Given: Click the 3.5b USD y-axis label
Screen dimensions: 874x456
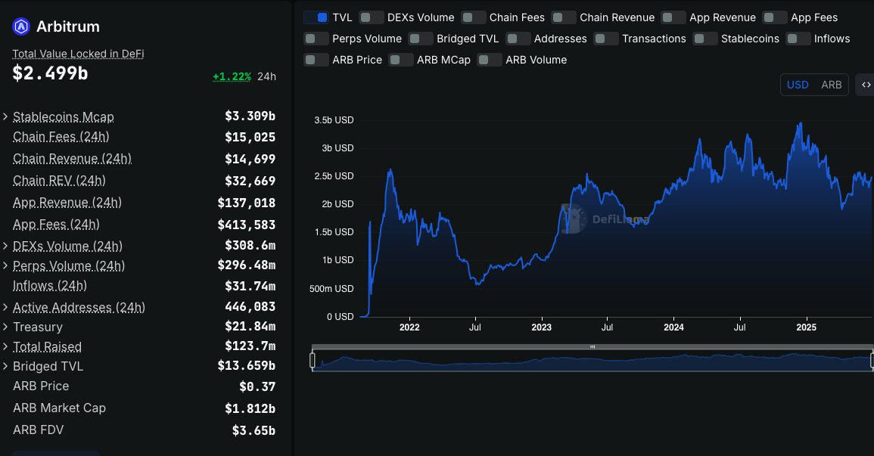Looking at the screenshot, I should click(334, 119).
